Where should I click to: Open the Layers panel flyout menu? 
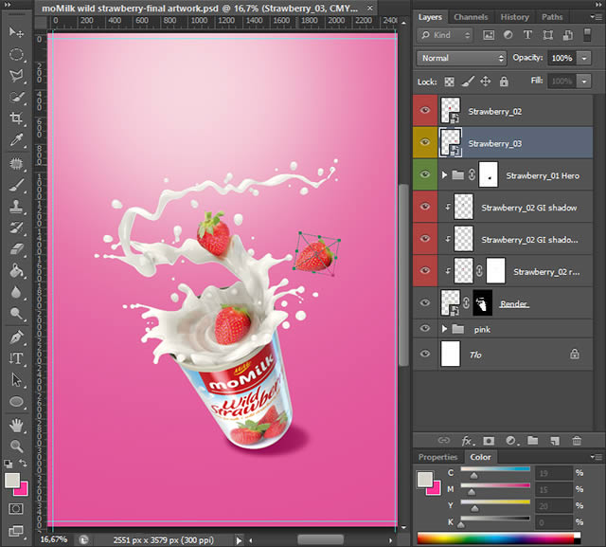[597, 17]
